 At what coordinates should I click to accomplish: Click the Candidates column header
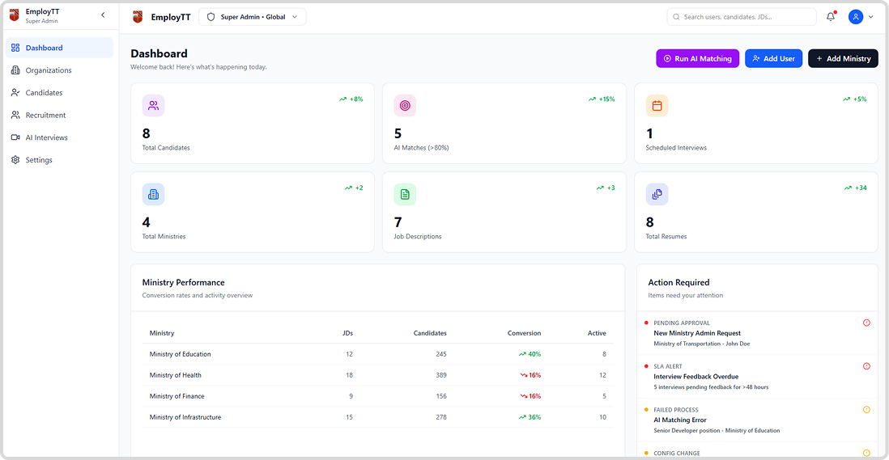pyautogui.click(x=430, y=333)
